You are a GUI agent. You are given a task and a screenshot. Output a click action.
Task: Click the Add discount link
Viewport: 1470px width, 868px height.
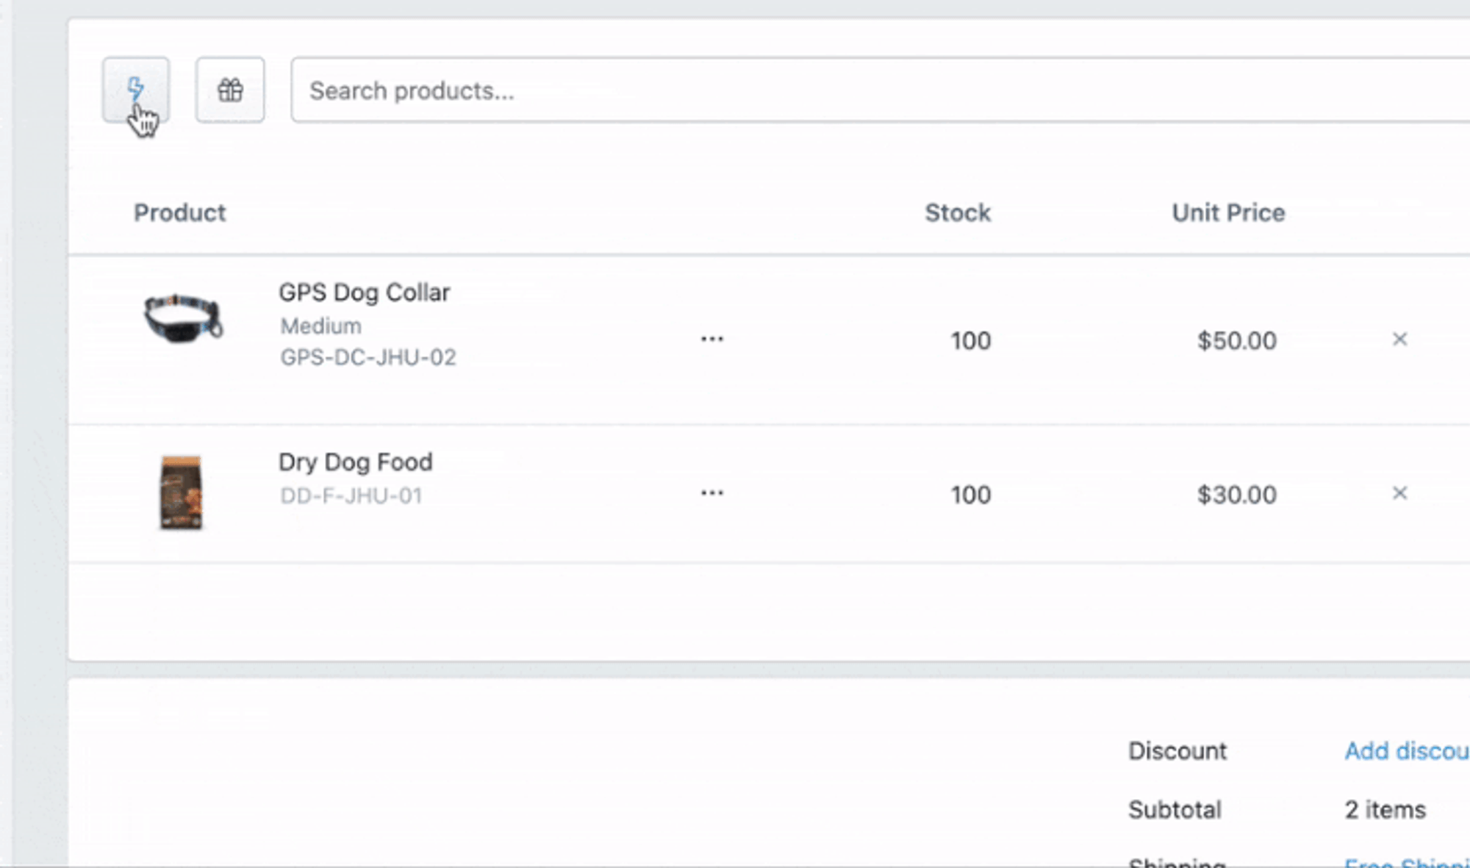click(1406, 750)
